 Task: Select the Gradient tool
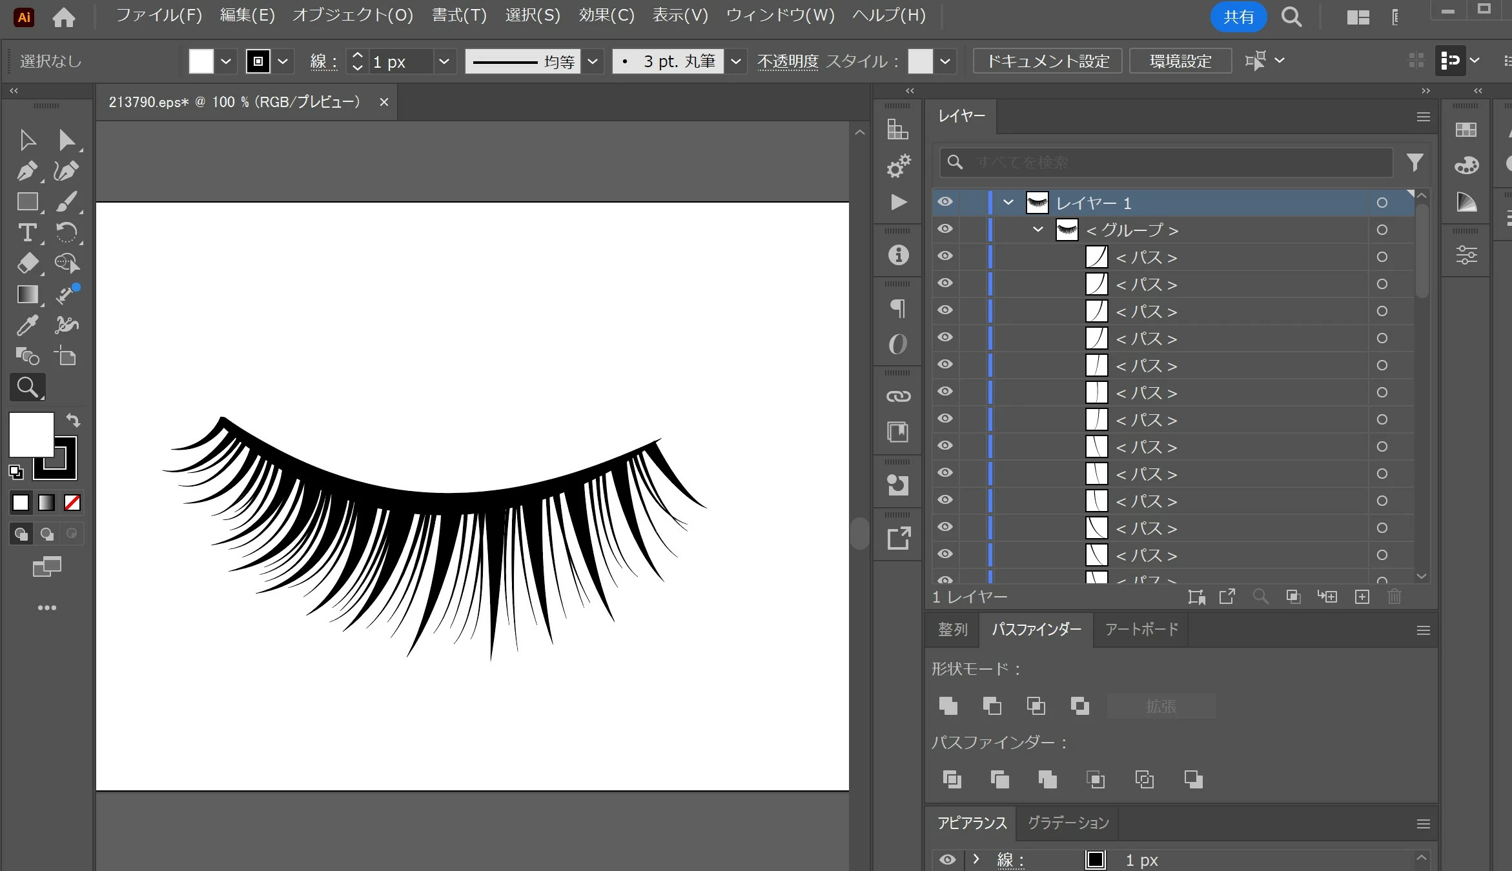coord(27,294)
